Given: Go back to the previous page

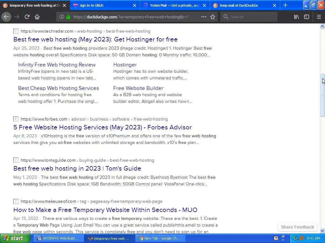Looking at the screenshot, I should click(x=6, y=17).
